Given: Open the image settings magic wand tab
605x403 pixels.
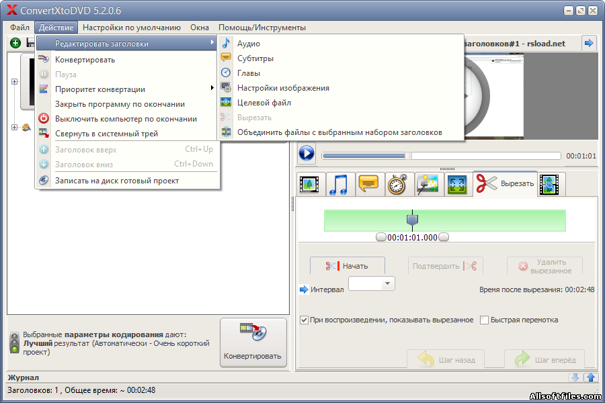Looking at the screenshot, I should point(428,184).
